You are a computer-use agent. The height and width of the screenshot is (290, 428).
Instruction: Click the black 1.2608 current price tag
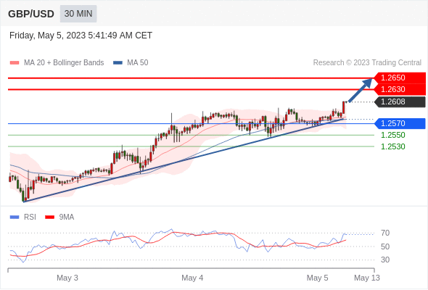tap(400, 101)
